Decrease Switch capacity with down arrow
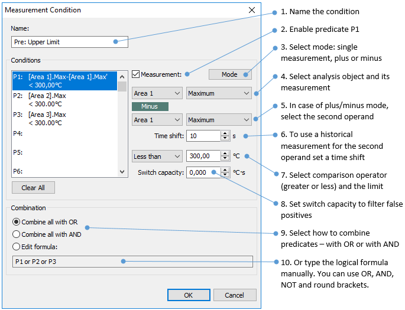This screenshot has width=405, height=310. [x=225, y=175]
